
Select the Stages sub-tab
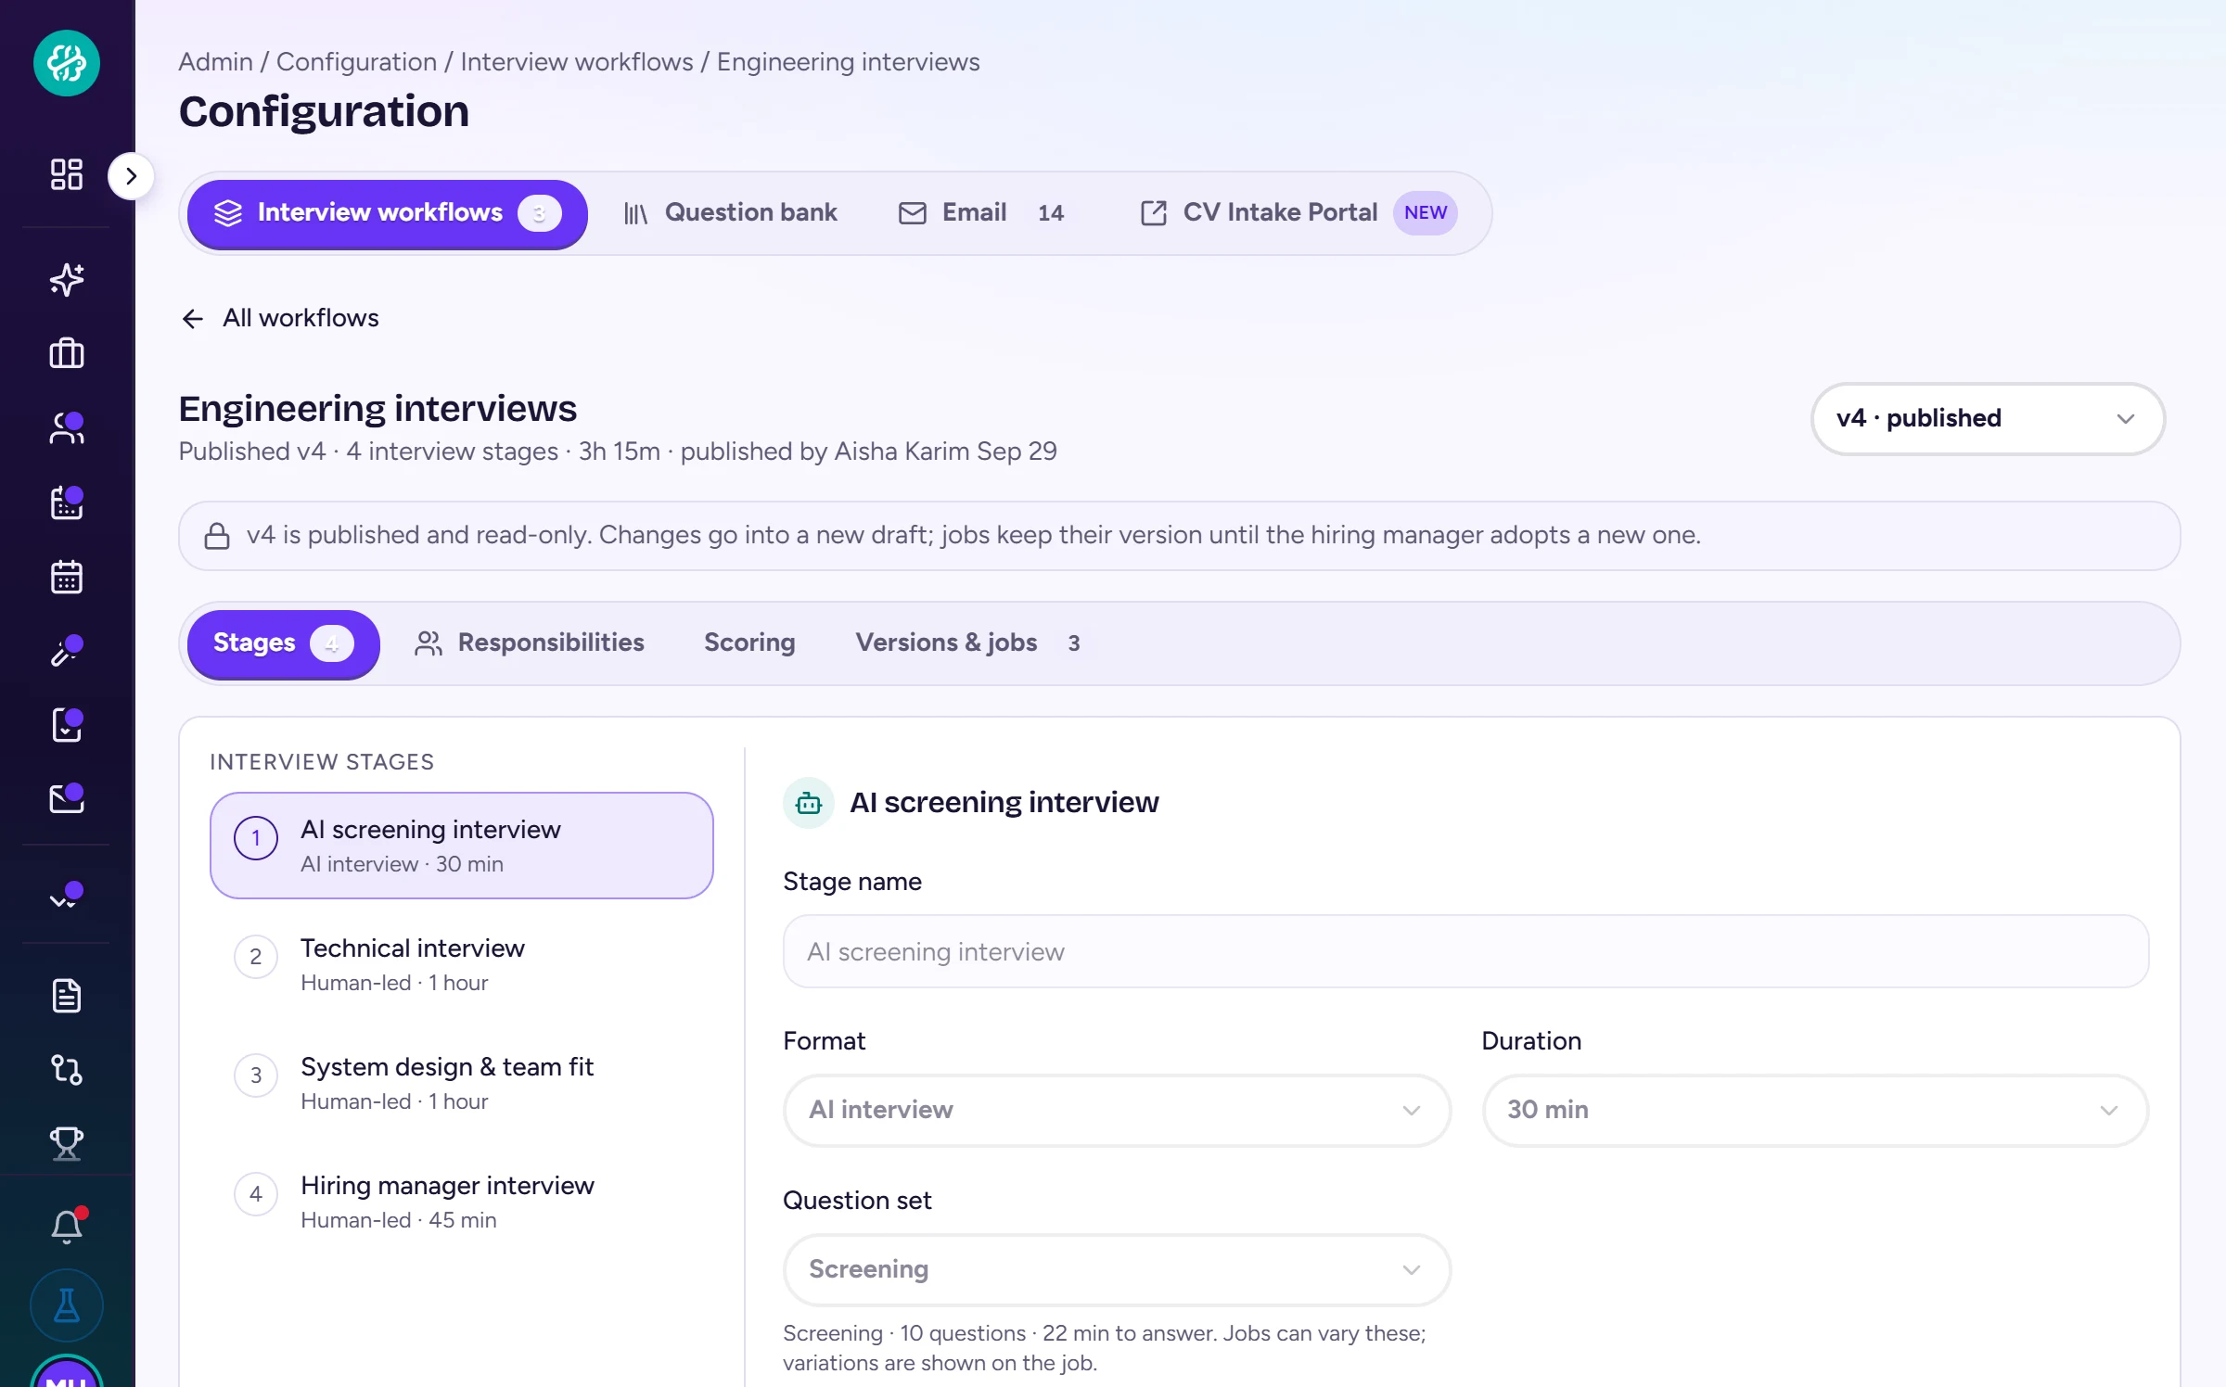(283, 643)
